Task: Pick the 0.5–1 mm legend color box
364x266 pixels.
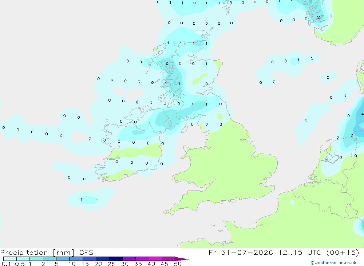Action: 23,259
